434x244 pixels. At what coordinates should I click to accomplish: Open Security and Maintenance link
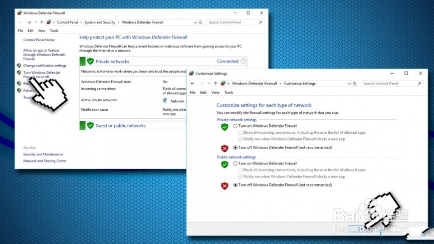43,154
